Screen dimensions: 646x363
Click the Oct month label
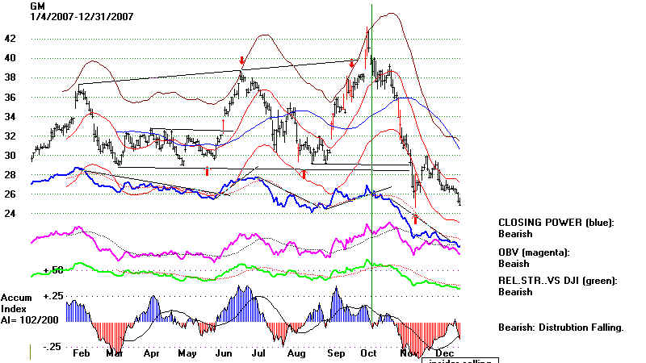click(x=368, y=353)
